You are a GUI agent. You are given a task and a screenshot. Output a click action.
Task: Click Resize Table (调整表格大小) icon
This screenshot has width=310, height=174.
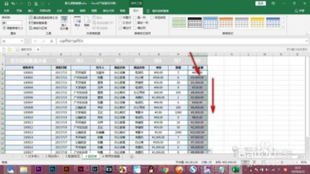pyautogui.click(x=4, y=28)
